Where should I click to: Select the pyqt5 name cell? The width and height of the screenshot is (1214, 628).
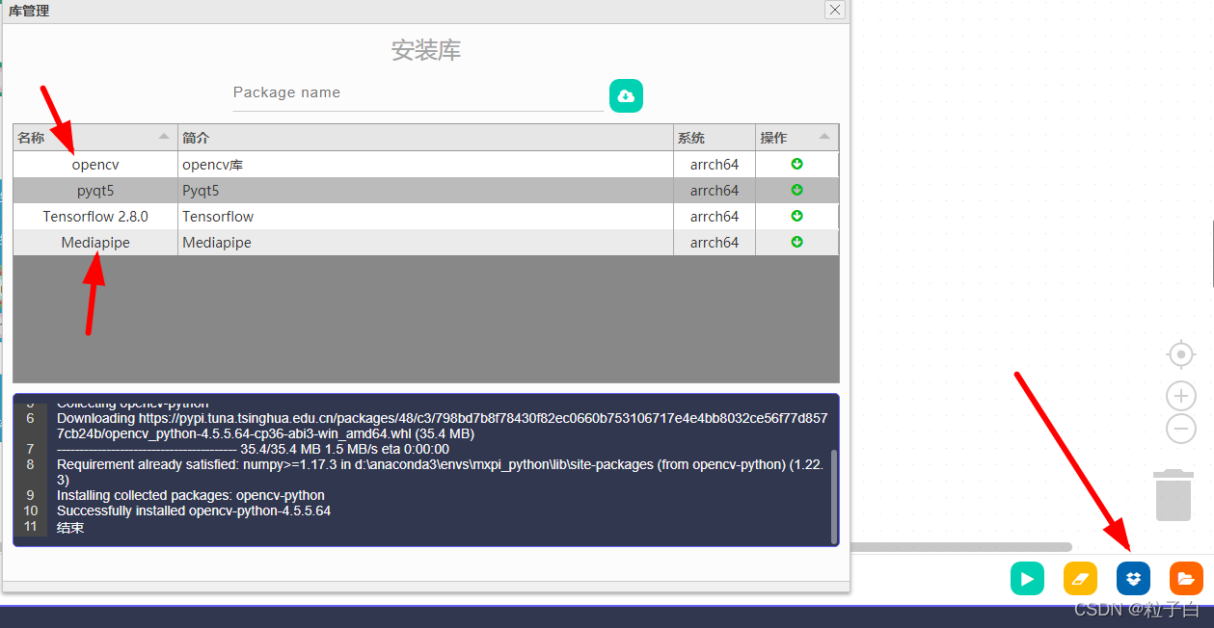pos(95,191)
